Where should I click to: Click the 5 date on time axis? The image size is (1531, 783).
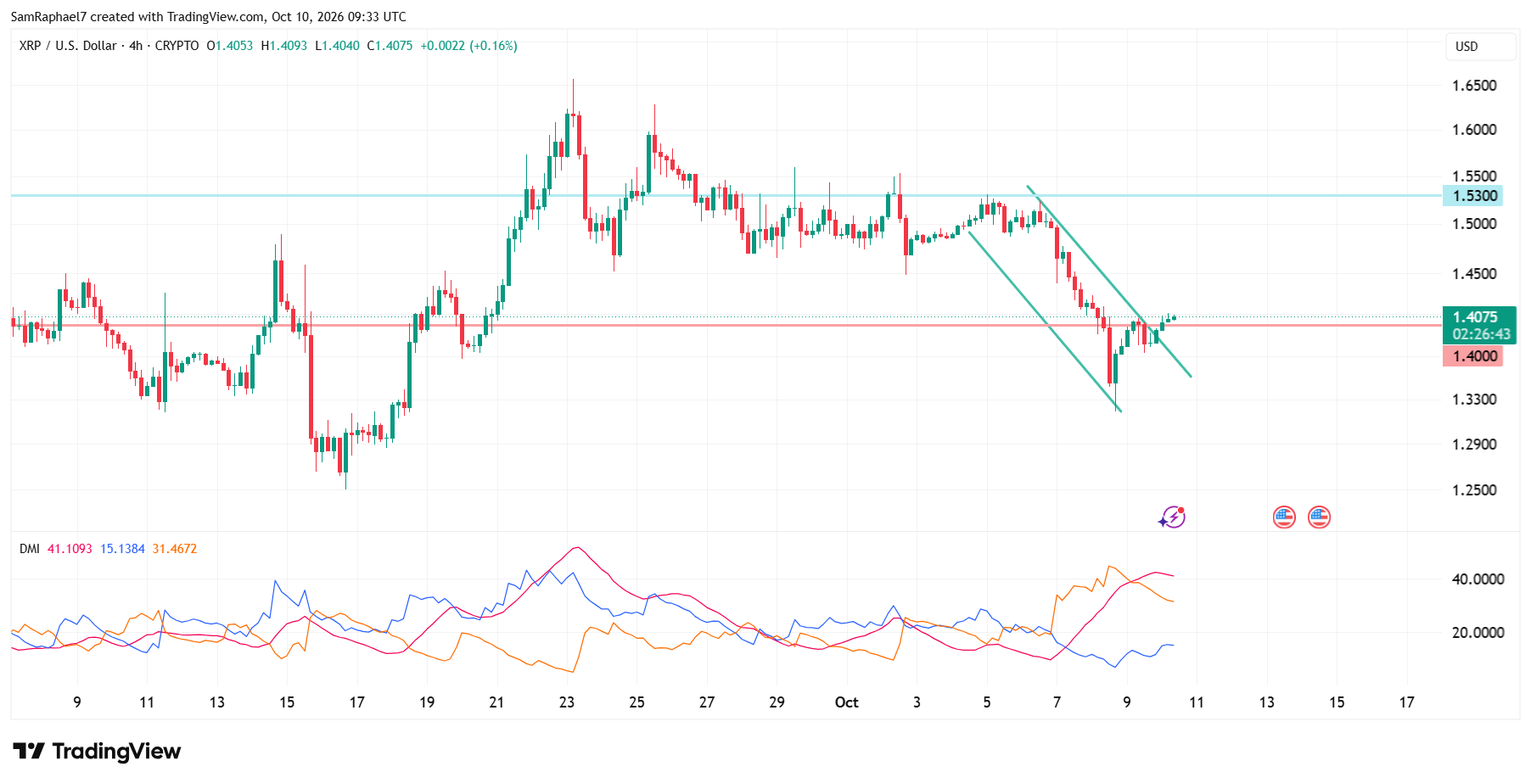[x=987, y=702]
